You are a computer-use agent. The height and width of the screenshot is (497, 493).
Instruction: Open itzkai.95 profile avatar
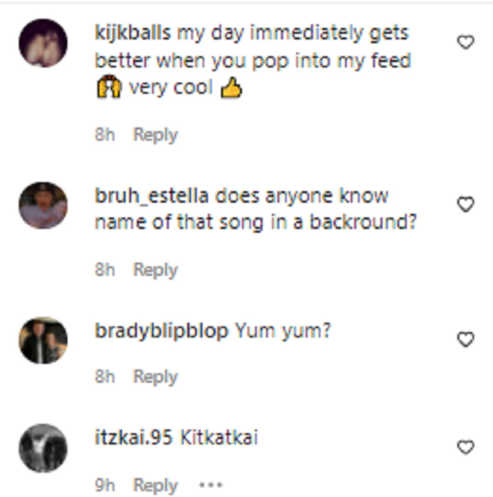pos(43,448)
